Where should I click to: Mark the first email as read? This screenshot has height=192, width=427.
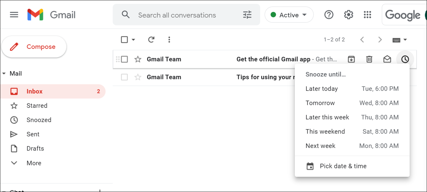coord(387,59)
